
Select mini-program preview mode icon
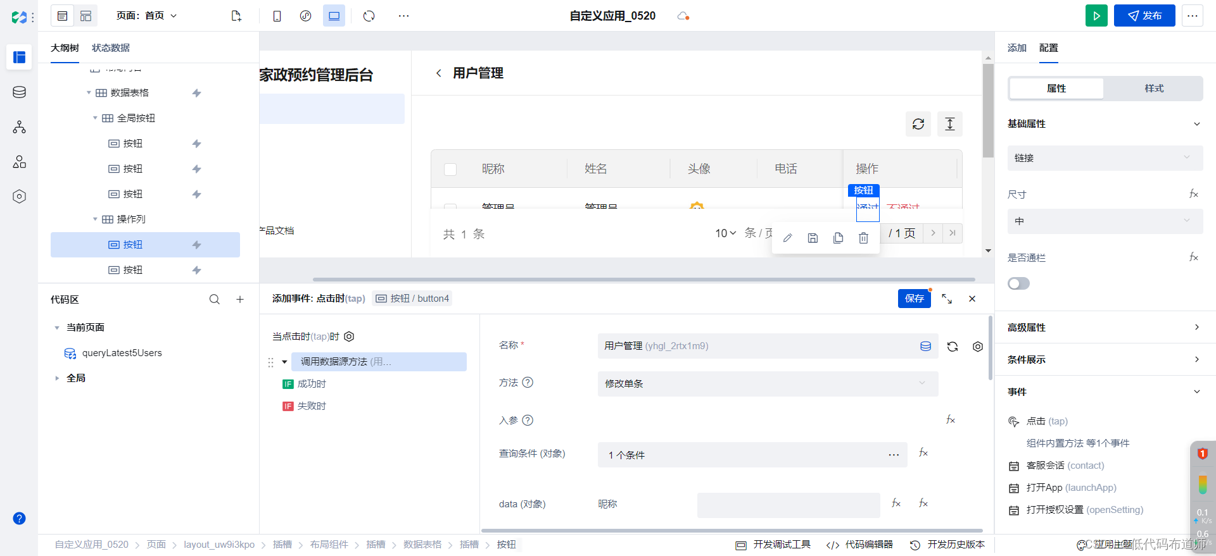(305, 16)
